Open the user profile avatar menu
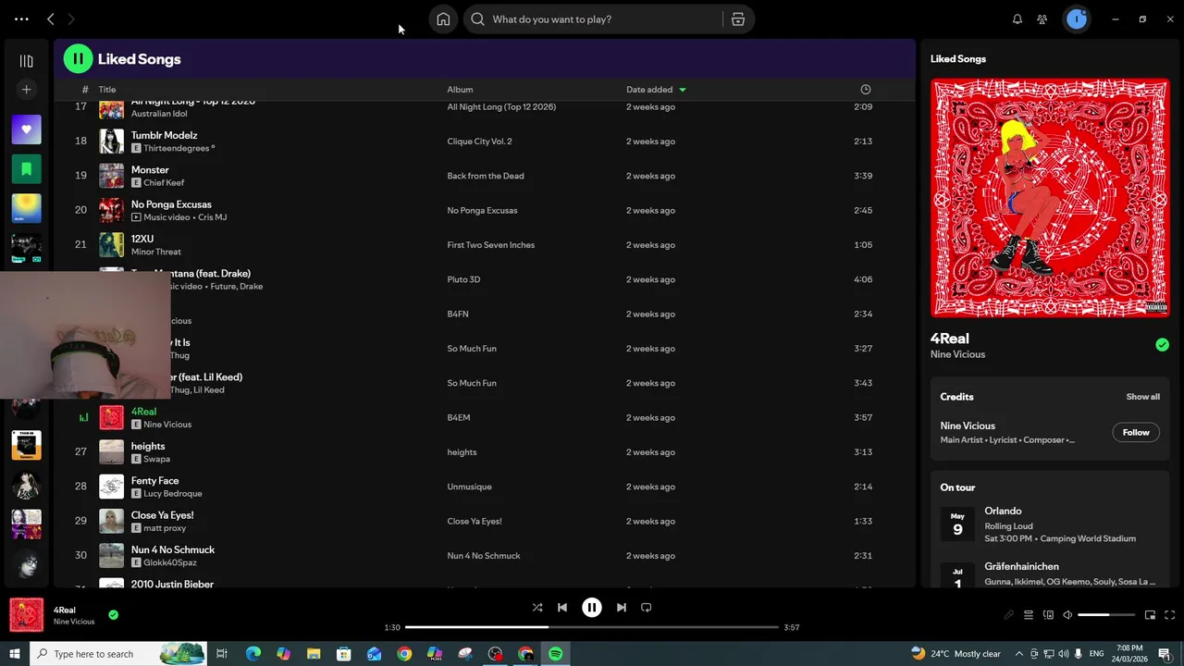 tap(1077, 19)
